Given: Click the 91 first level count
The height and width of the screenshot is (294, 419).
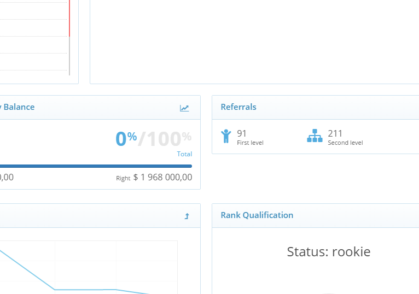Looking at the screenshot, I should pos(242,133).
